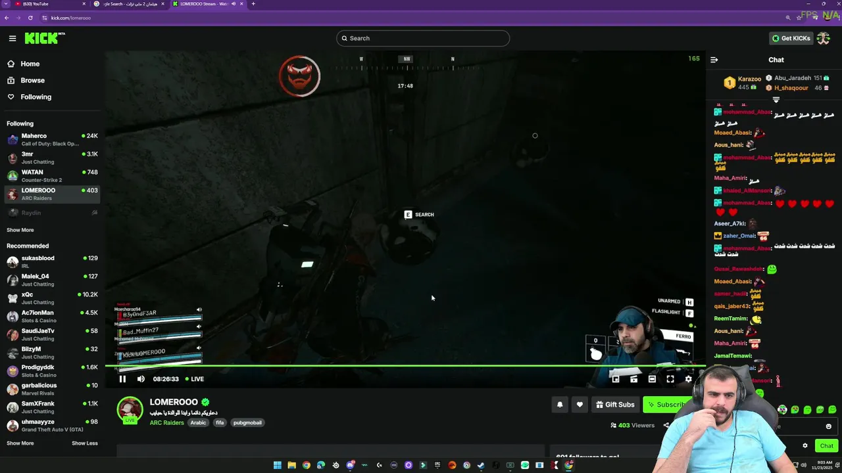Open offline Raydin channel
Image resolution: width=842 pixels, height=473 pixels.
point(52,213)
